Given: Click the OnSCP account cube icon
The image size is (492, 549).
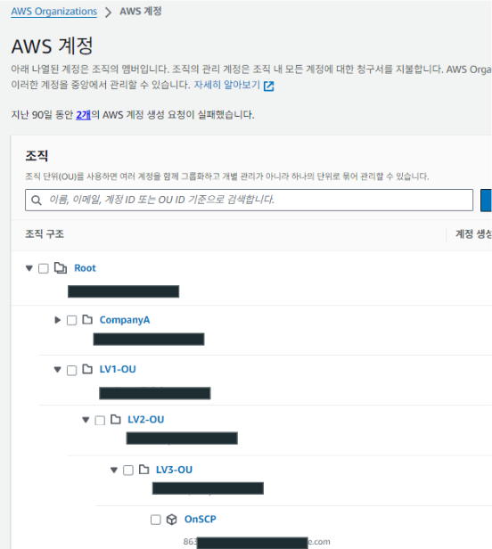Looking at the screenshot, I should (x=172, y=520).
